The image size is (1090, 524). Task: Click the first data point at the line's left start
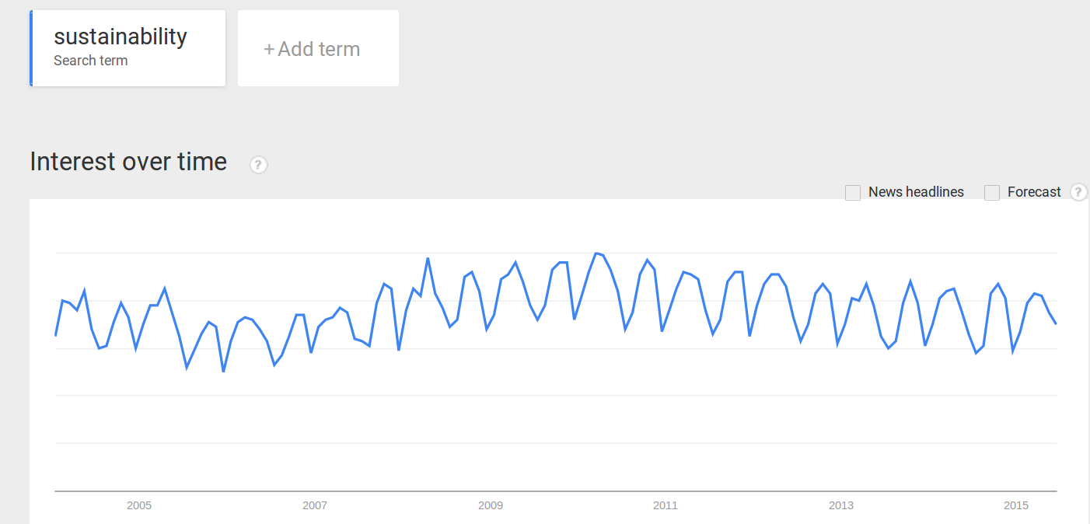[x=56, y=335]
